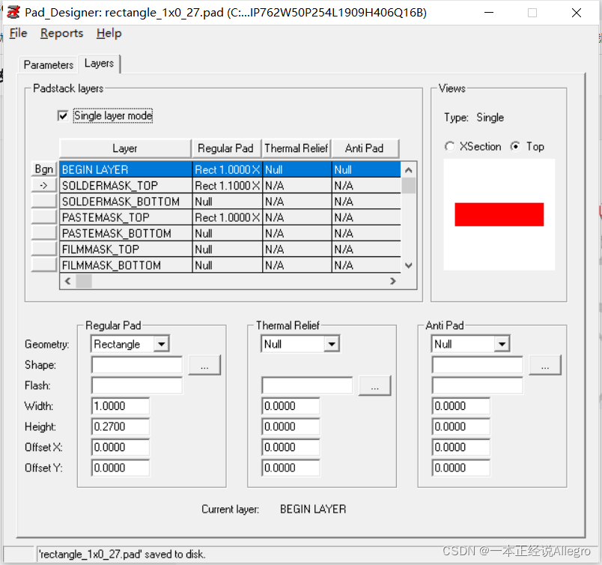The image size is (602, 565).
Task: Click the vertical scrollbar thumb of layer list
Action: pyautogui.click(x=409, y=185)
